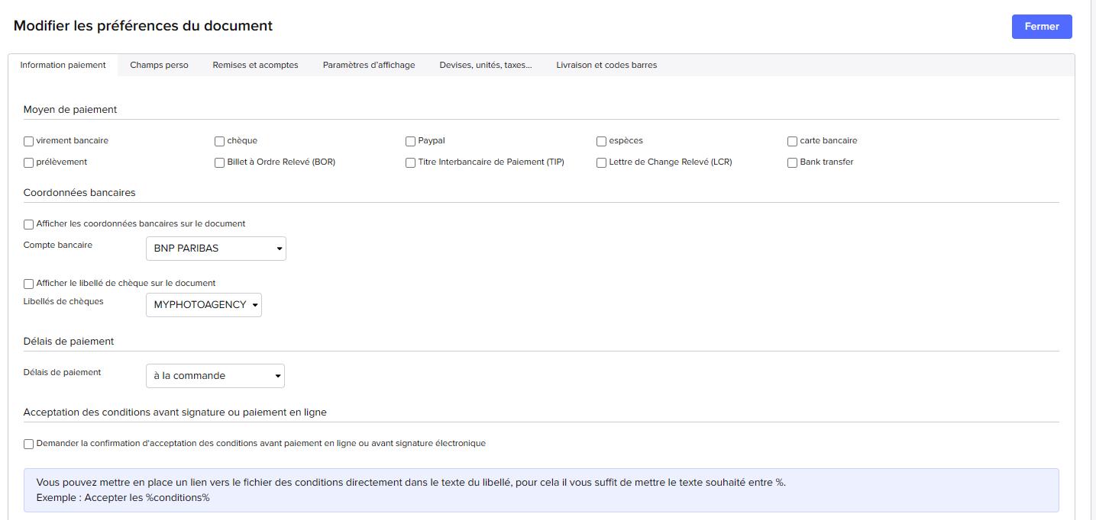Select the Paramètres d'affichage tab
The width and height of the screenshot is (1096, 520).
[369, 66]
